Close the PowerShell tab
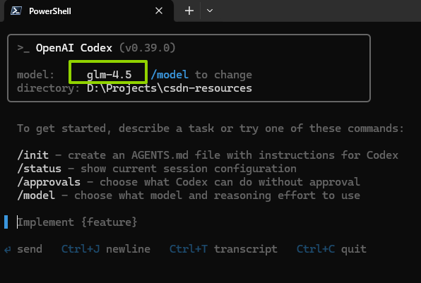 click(x=159, y=11)
